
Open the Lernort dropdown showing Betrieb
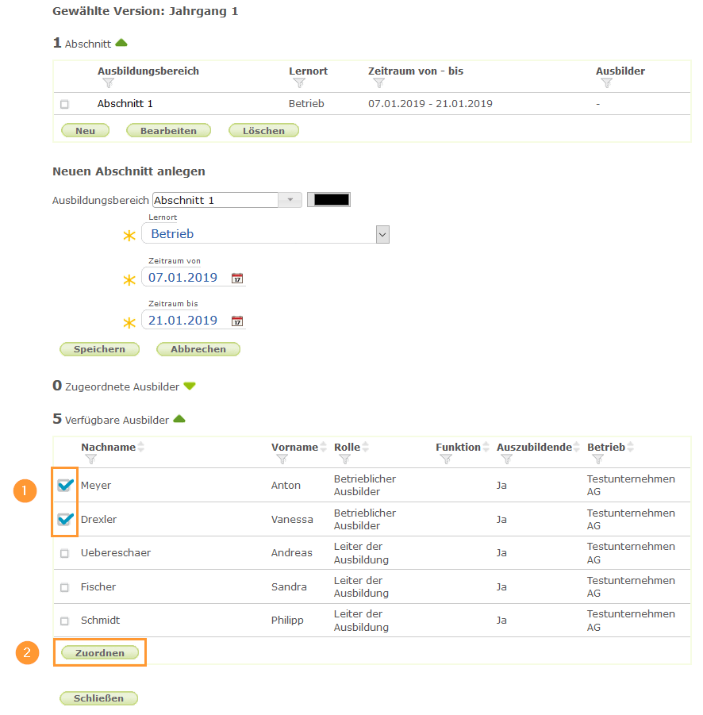tap(382, 233)
